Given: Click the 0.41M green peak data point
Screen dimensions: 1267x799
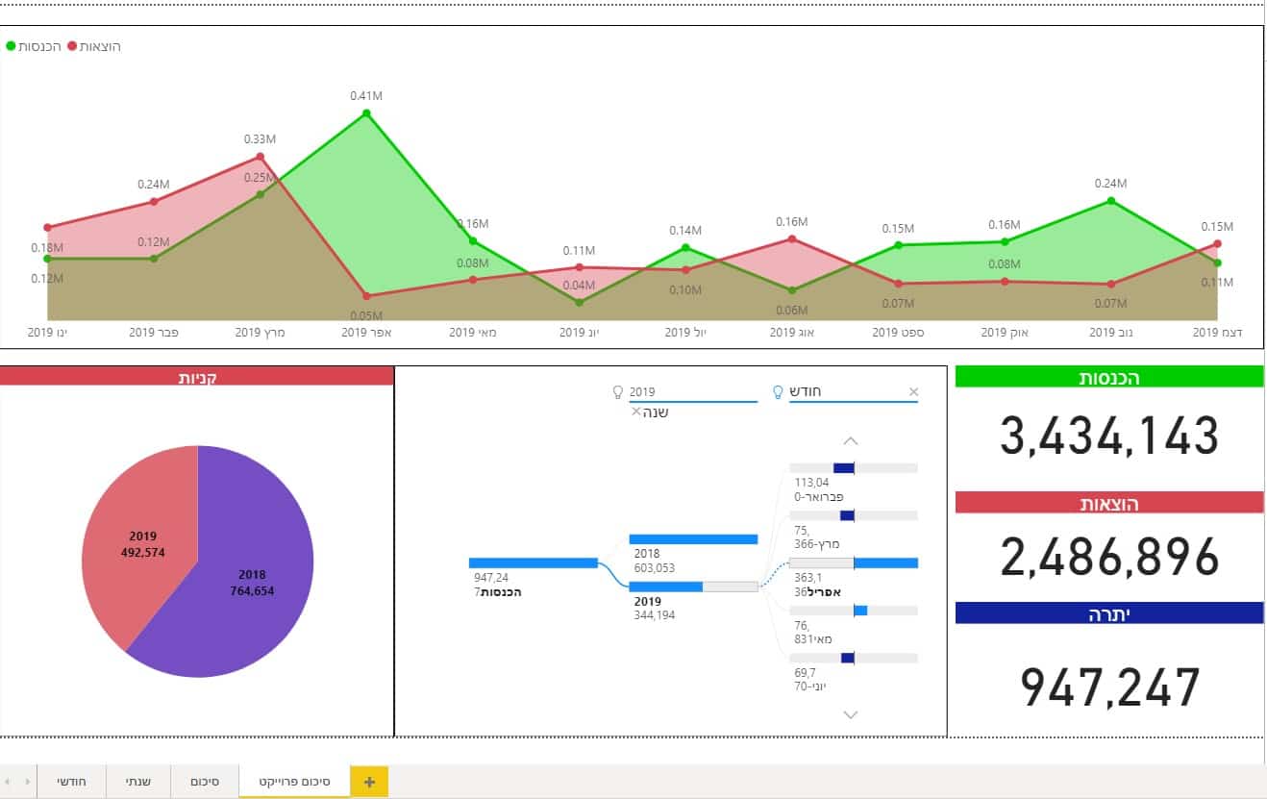Looking at the screenshot, I should [x=366, y=113].
